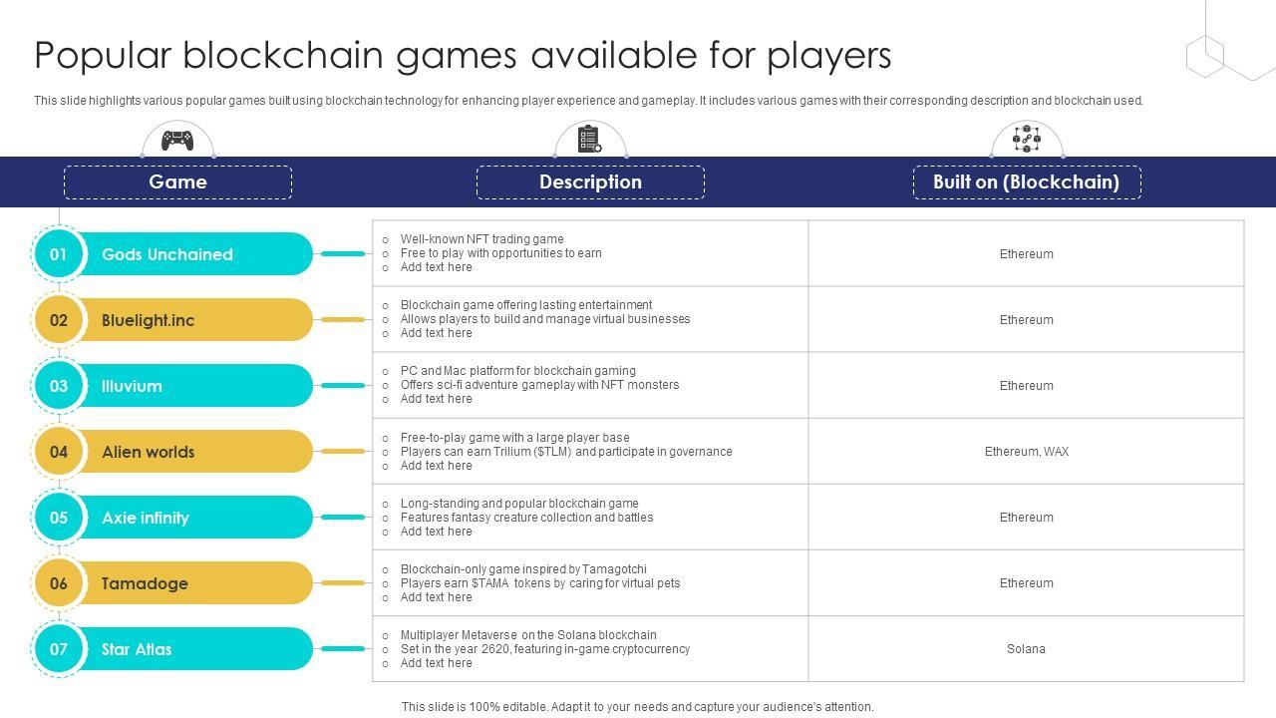This screenshot has height=718, width=1276.
Task: Select the 07 number circle
Action: [59, 649]
